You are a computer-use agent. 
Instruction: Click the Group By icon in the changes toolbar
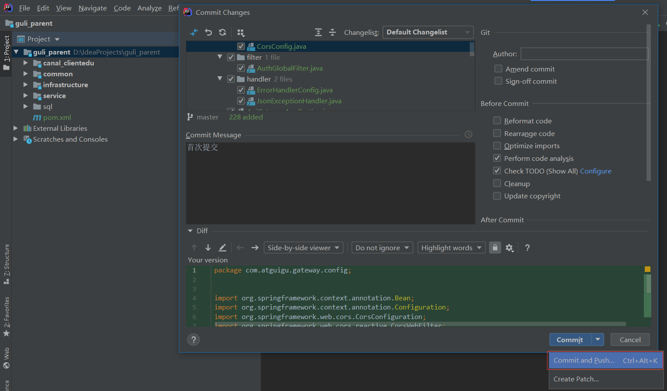tap(241, 33)
